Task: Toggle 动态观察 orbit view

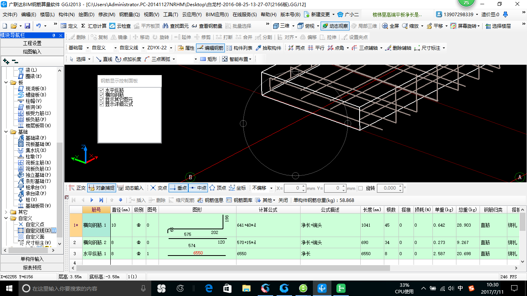Action: (x=335, y=26)
